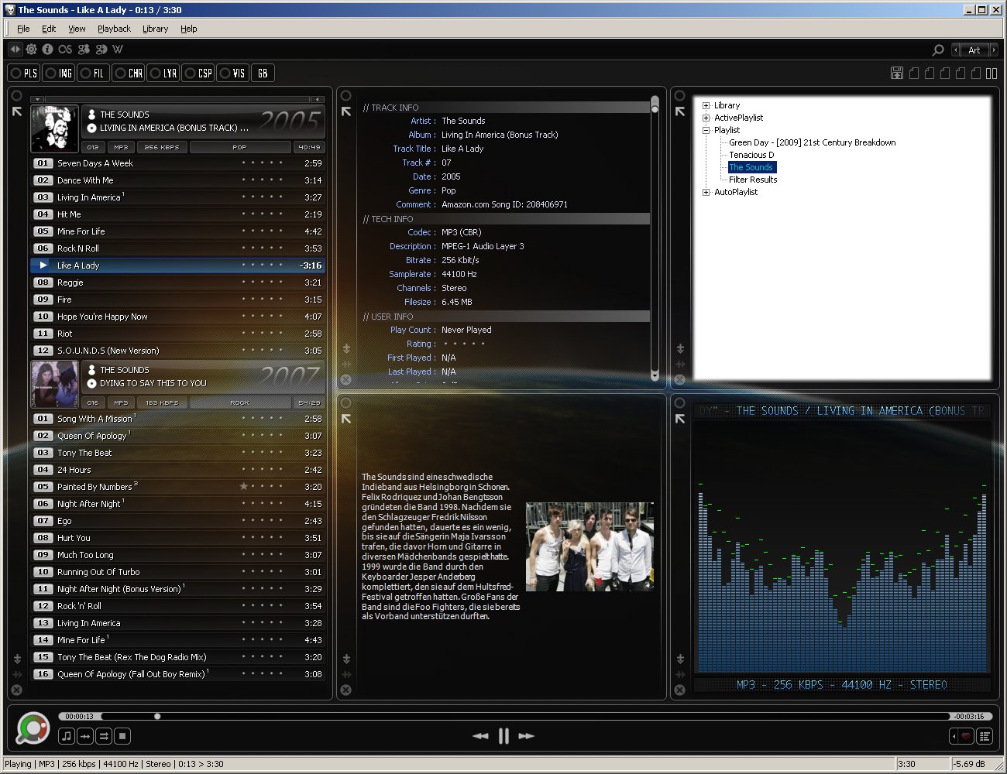Open the Playback menu
The height and width of the screenshot is (774, 1007).
click(x=113, y=29)
